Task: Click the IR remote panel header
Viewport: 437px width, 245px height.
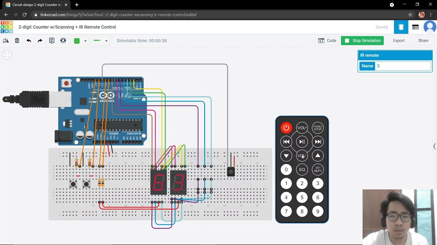Action: coord(395,55)
